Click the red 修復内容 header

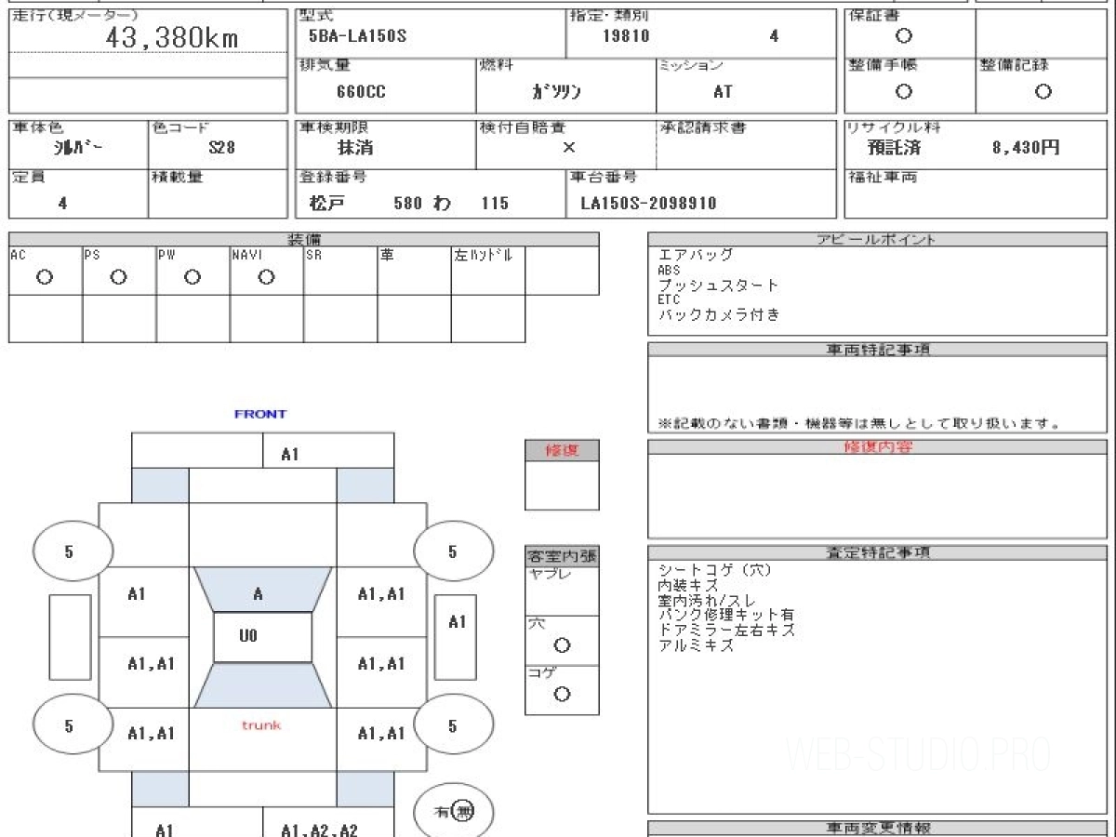[877, 447]
